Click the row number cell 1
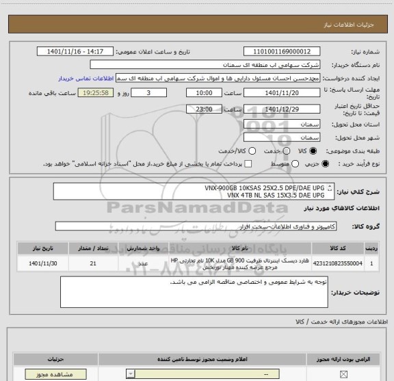Image resolution: width=394 pixels, height=381 pixels. [371, 263]
